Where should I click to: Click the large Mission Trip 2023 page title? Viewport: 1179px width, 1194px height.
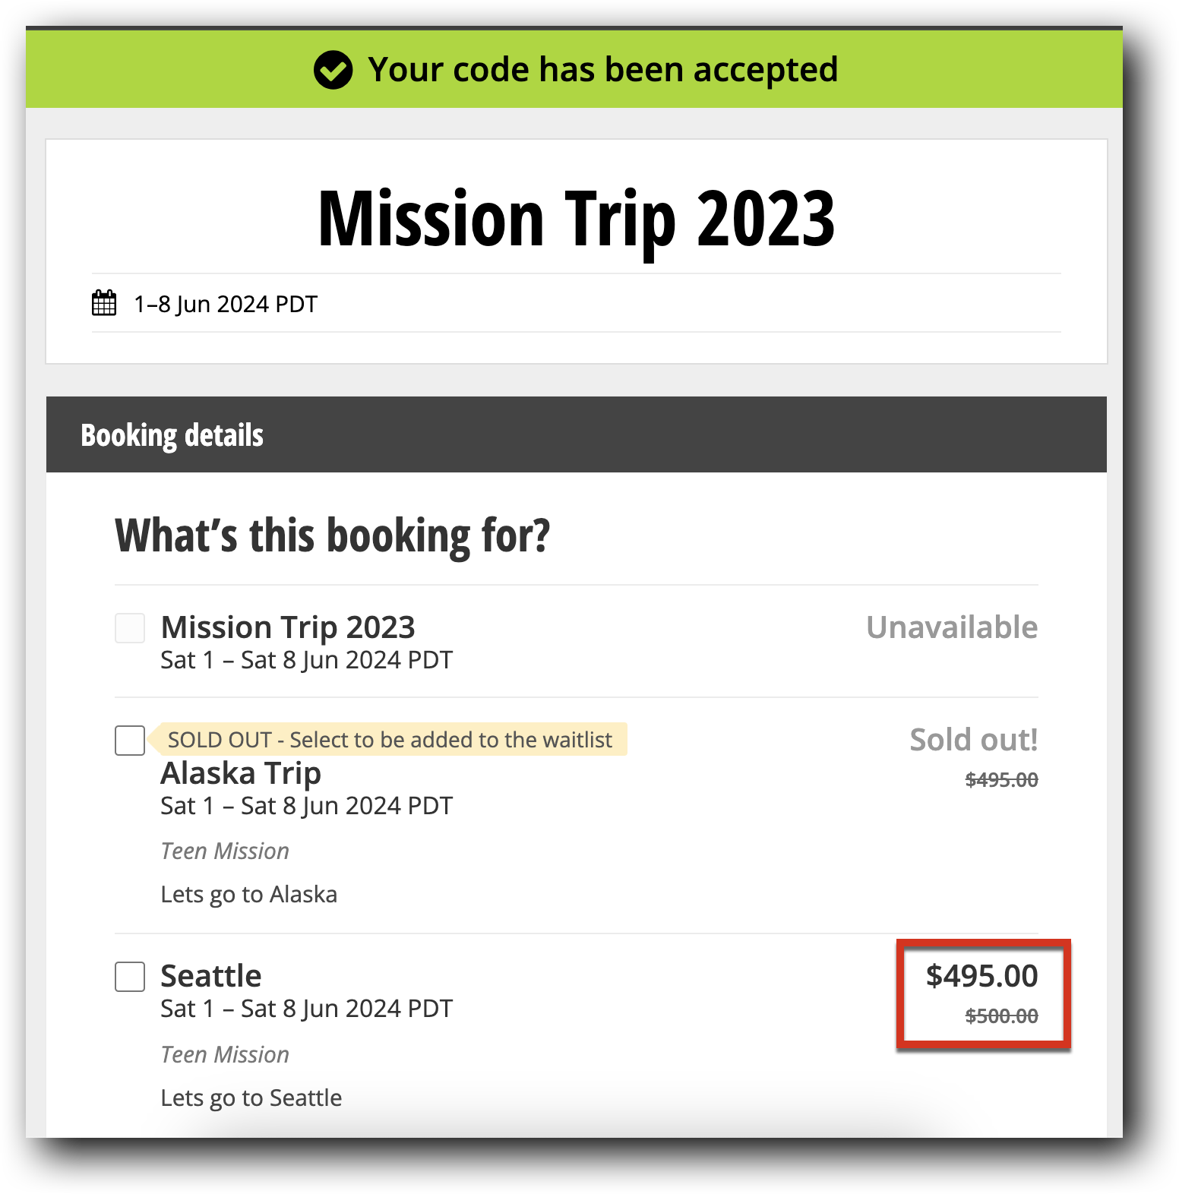(576, 219)
